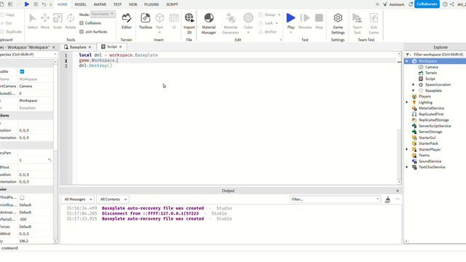Clear the Output window with broom icon

pyautogui.click(x=387, y=199)
